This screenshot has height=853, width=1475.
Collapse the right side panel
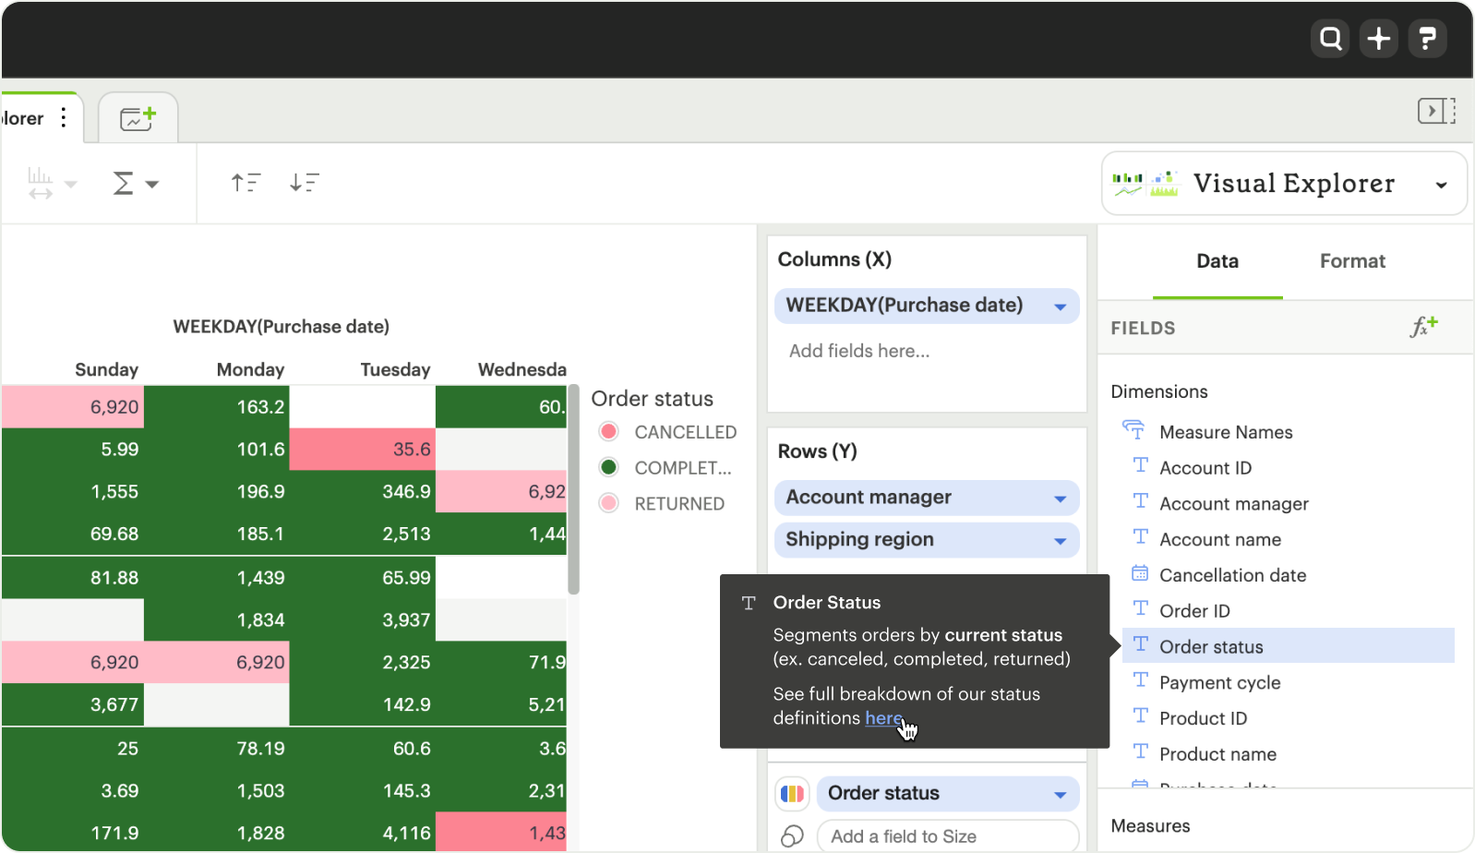1436,112
